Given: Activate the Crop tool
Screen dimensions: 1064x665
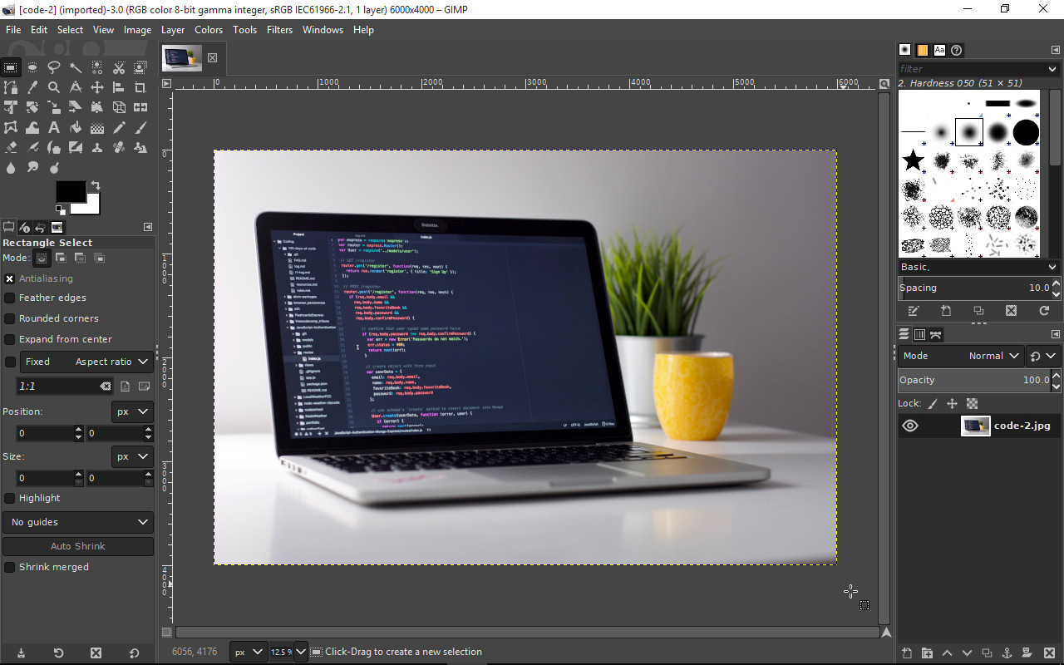Looking at the screenshot, I should 140,87.
